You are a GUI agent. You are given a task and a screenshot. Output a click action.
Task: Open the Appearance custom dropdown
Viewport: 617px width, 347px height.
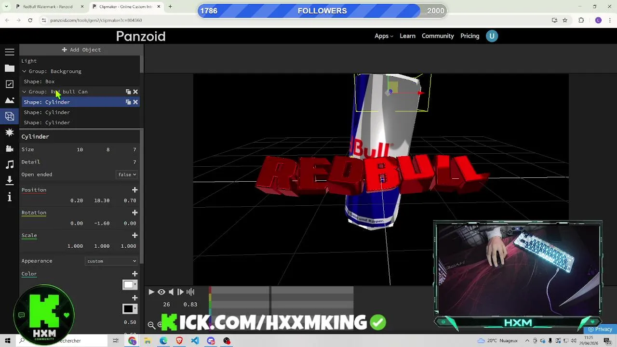point(111,261)
